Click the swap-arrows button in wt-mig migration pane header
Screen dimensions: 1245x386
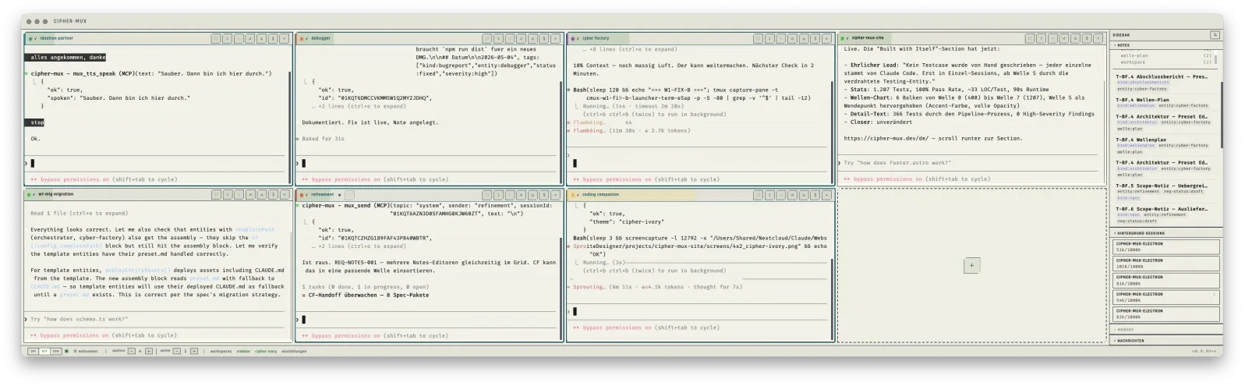pyautogui.click(x=249, y=195)
